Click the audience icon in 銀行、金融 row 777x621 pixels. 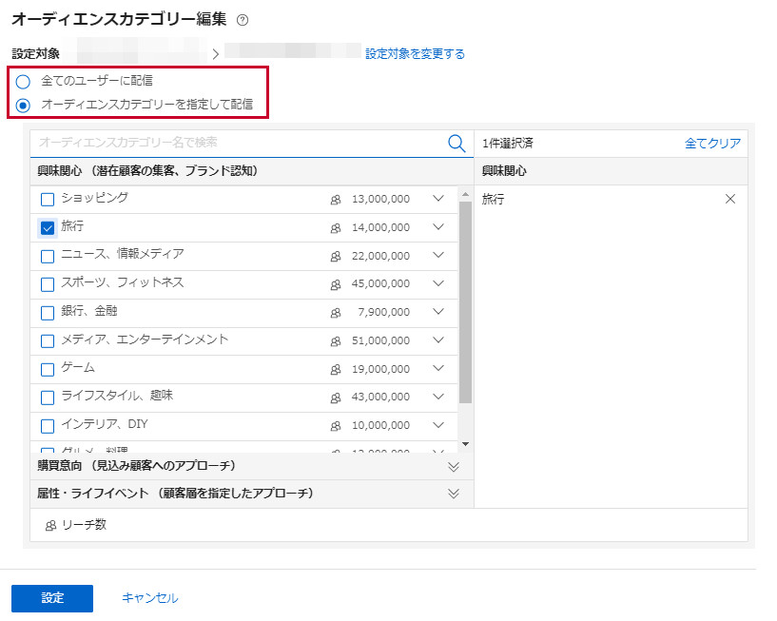[x=335, y=313]
